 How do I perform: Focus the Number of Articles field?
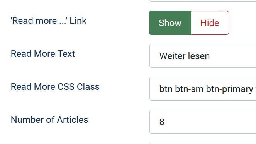click(x=203, y=122)
